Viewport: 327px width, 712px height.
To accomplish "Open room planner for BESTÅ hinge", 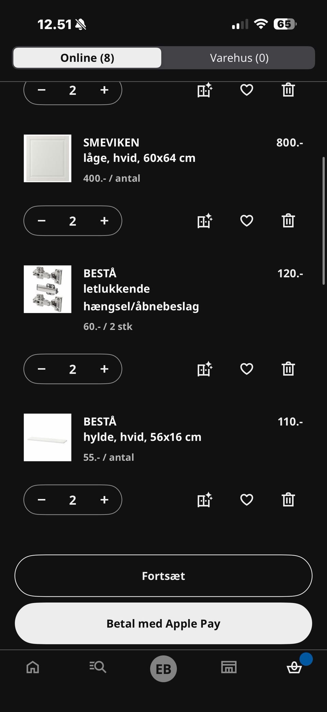I will [x=205, y=369].
